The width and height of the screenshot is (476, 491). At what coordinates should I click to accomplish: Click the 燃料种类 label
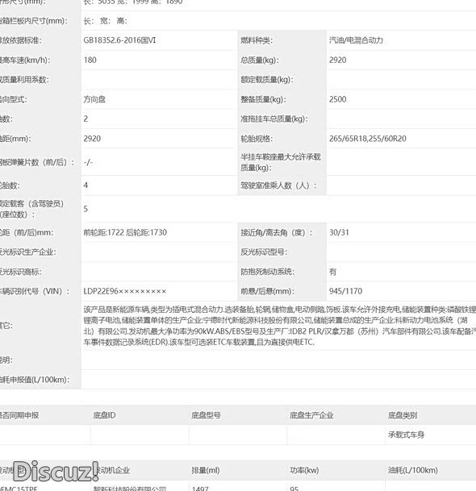tap(257, 40)
